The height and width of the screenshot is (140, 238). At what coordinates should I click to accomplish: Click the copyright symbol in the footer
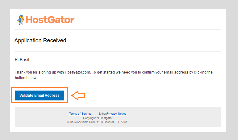(x=98, y=118)
